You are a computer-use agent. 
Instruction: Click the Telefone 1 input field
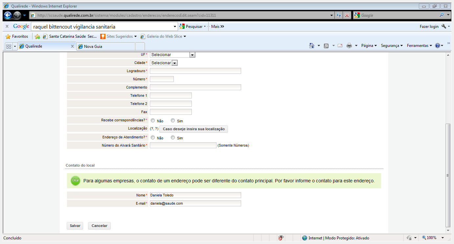point(171,95)
